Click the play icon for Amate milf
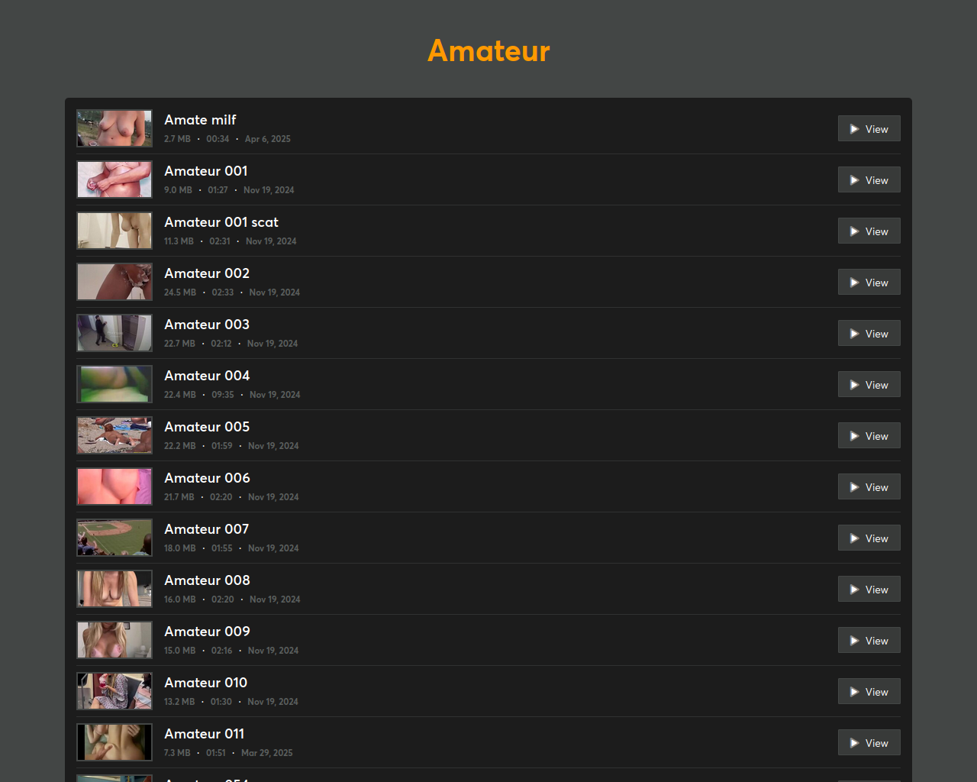Viewport: 977px width, 782px height. tap(855, 129)
